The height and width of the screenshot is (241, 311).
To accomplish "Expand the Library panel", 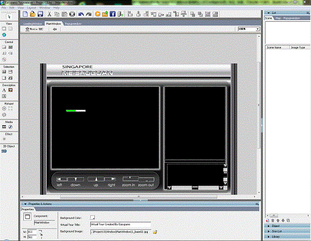I will [268, 237].
